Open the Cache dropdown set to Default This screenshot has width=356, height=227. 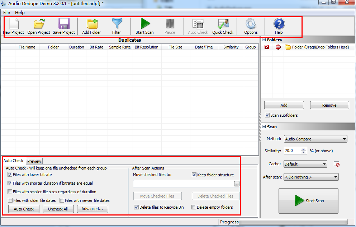point(305,164)
